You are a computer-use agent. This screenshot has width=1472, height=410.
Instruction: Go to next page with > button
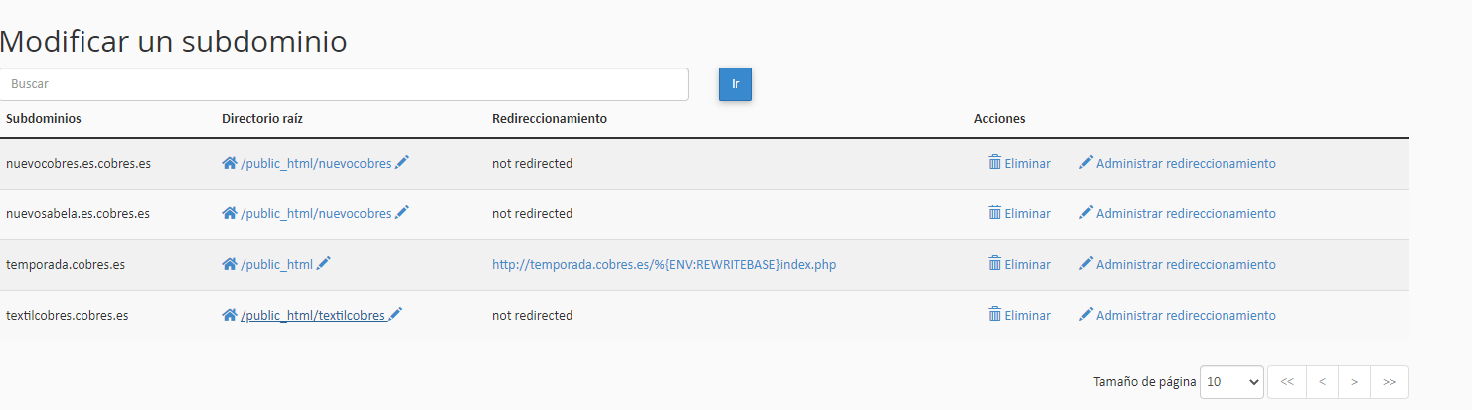[1354, 382]
